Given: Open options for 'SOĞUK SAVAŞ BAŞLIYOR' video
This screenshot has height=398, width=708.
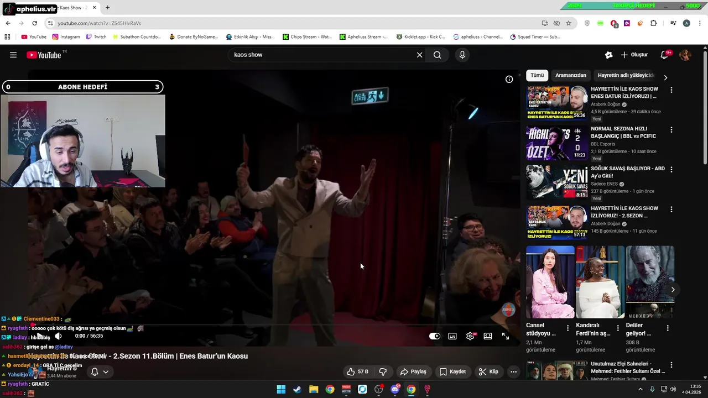Looking at the screenshot, I should [x=671, y=170].
